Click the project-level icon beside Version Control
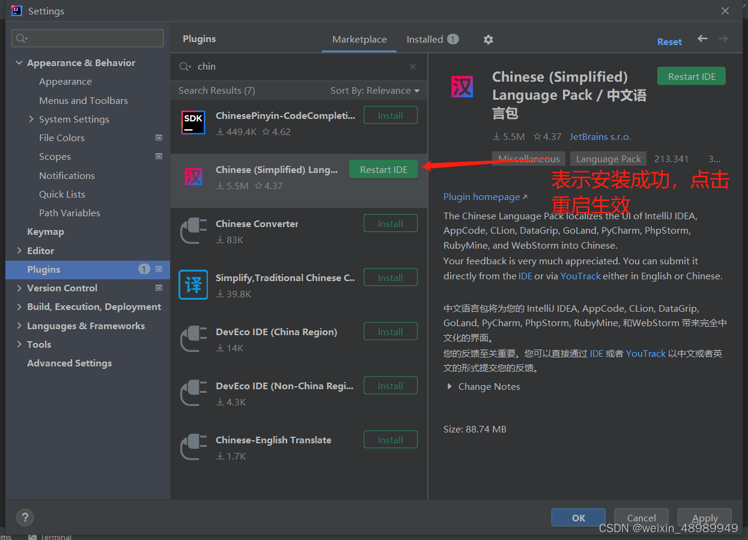The height and width of the screenshot is (540, 748). point(159,288)
